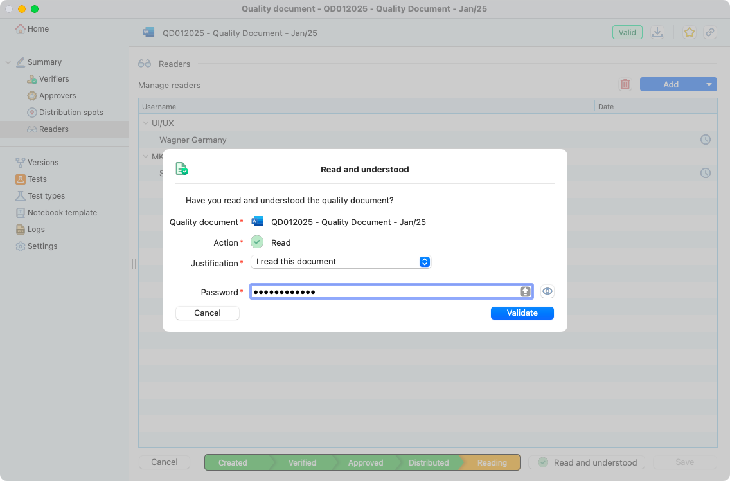
Task: Click the Reading workflow step
Action: coord(492,463)
